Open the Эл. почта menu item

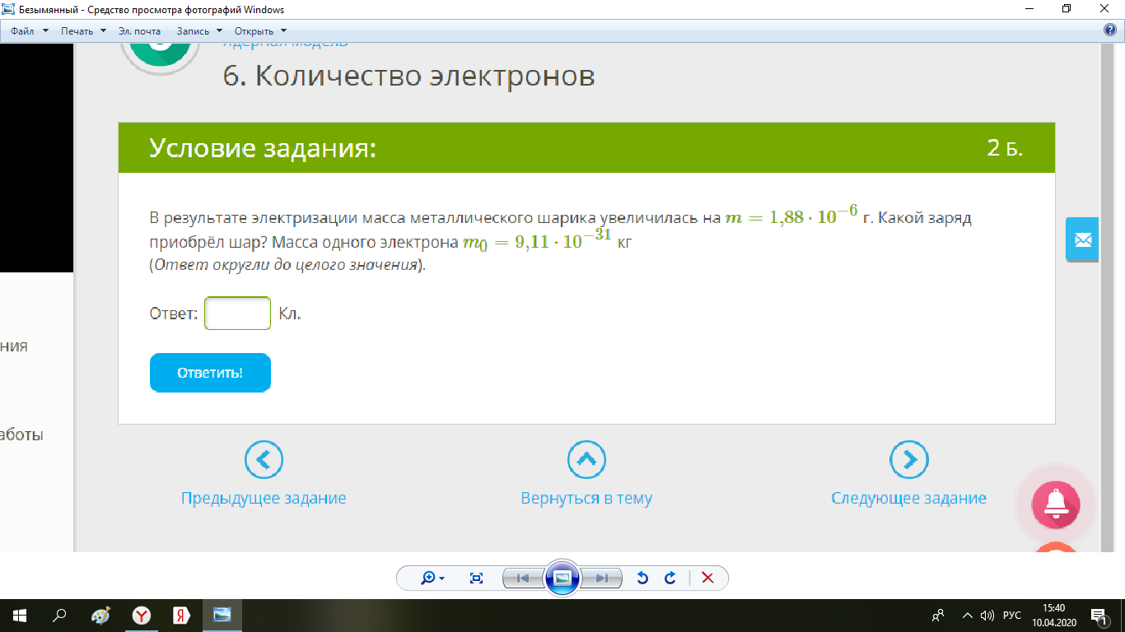point(140,30)
